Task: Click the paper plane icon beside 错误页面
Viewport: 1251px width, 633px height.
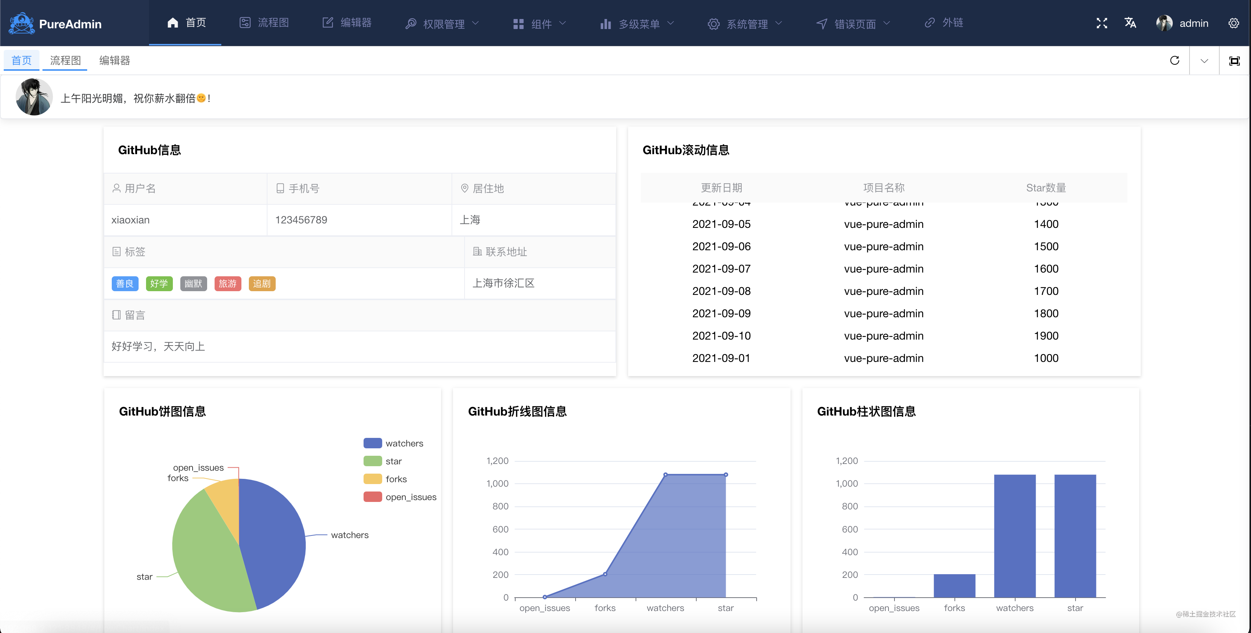Action: coord(822,24)
